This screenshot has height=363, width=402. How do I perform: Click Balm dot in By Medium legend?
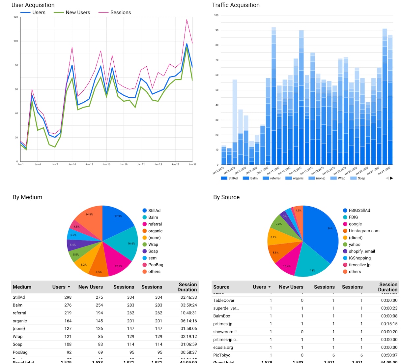(x=145, y=217)
